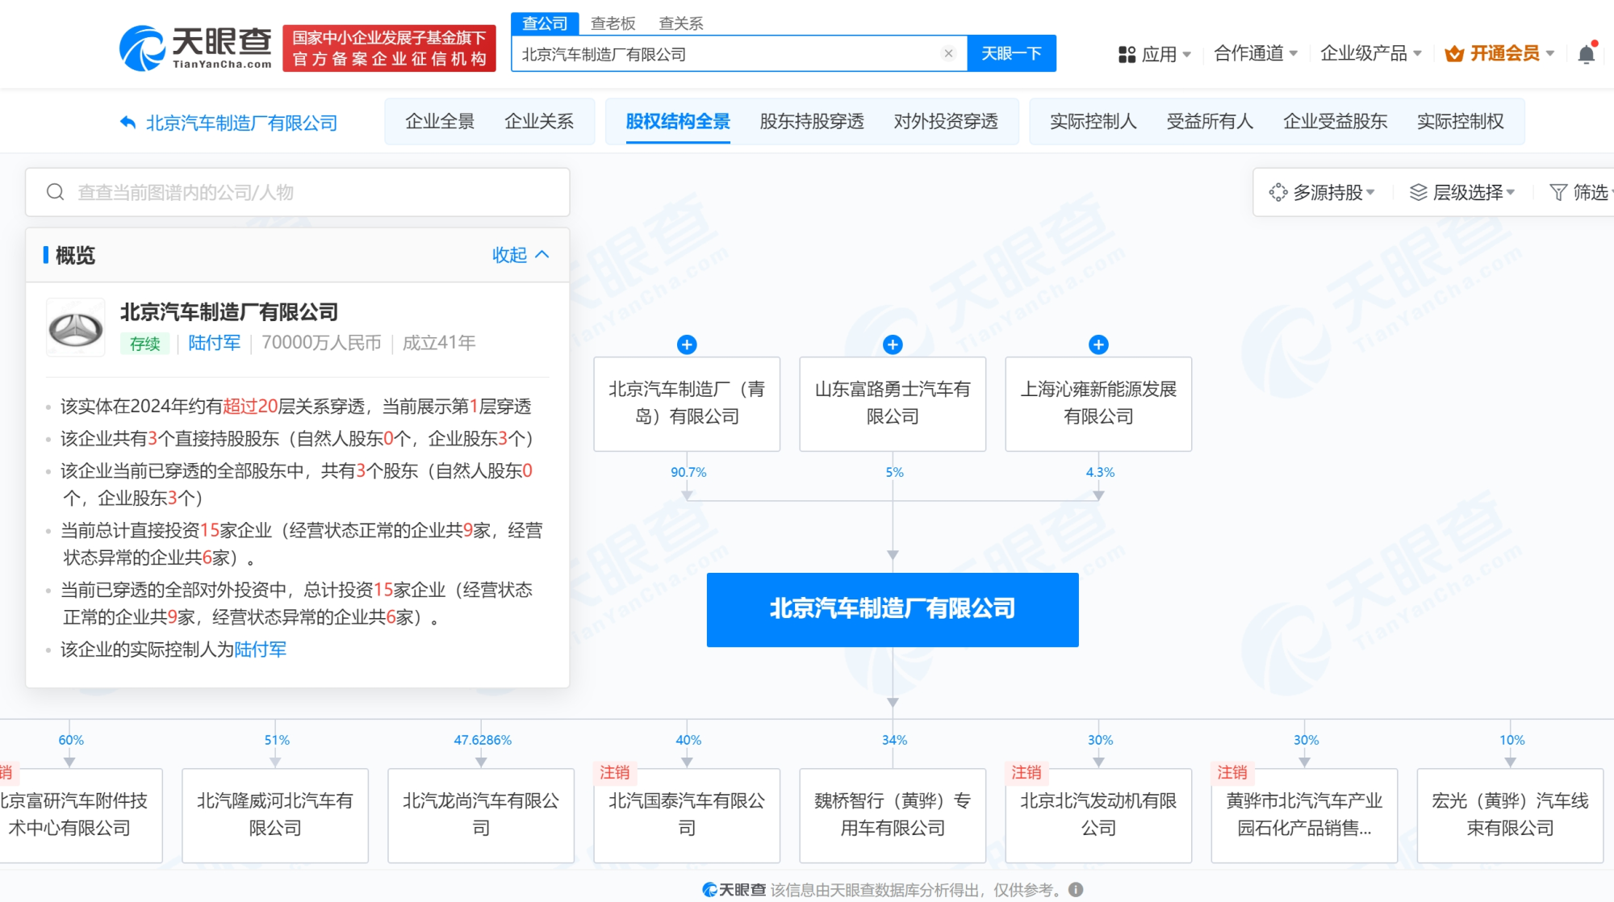Open actual controller 陆付军 link at bottom
Image resolution: width=1614 pixels, height=902 pixels.
(x=260, y=649)
